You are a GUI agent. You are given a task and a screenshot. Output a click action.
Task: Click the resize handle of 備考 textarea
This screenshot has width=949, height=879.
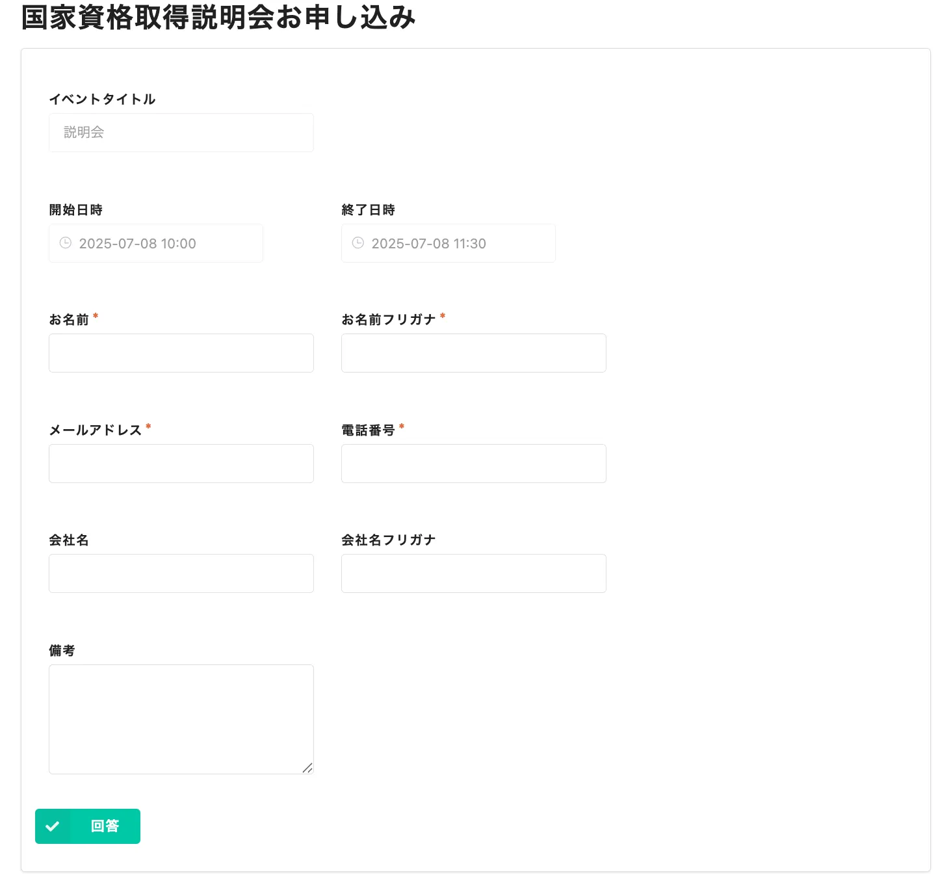tap(307, 768)
